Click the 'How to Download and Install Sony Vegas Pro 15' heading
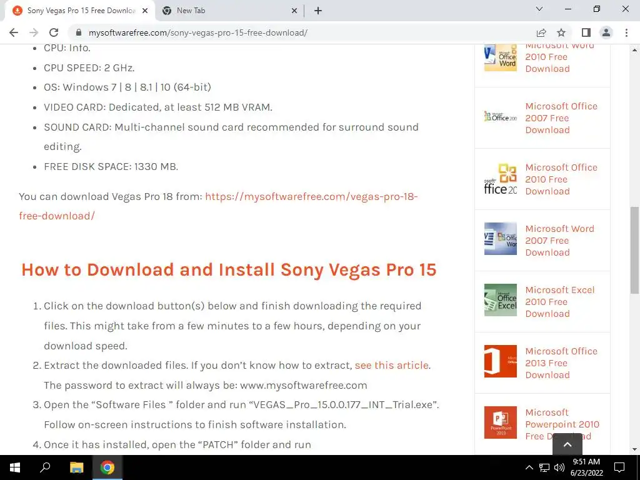This screenshot has height=480, width=640. (x=229, y=270)
